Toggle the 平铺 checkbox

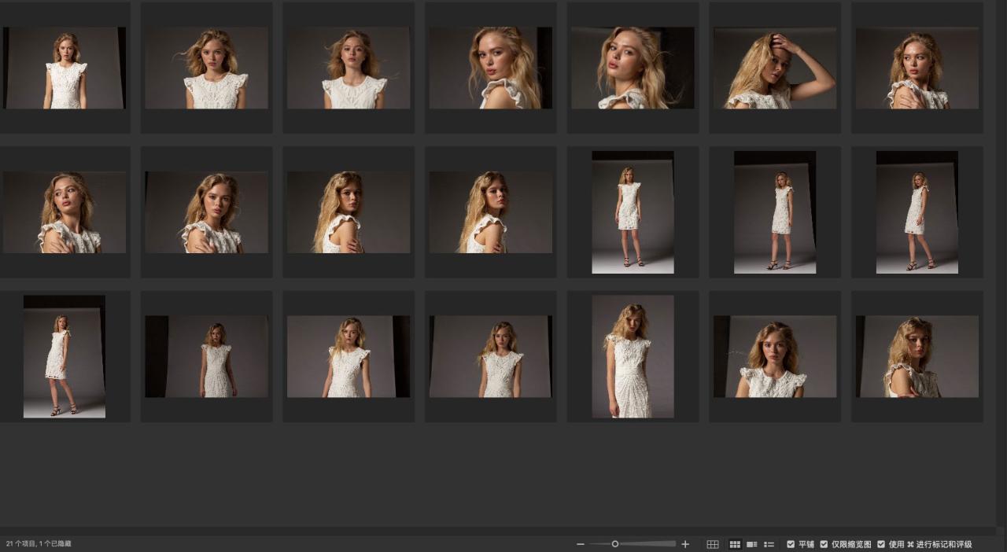791,544
